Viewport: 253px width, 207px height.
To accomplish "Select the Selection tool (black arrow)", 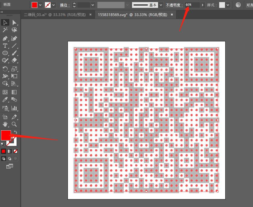I will [x=5, y=22].
